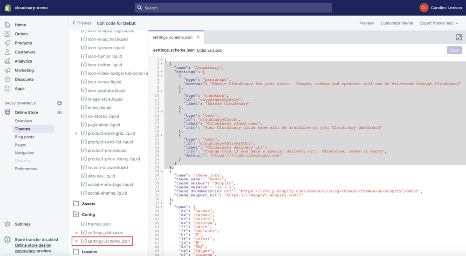Fold code block at line 20
The image size is (466, 256).
[x=161, y=135]
